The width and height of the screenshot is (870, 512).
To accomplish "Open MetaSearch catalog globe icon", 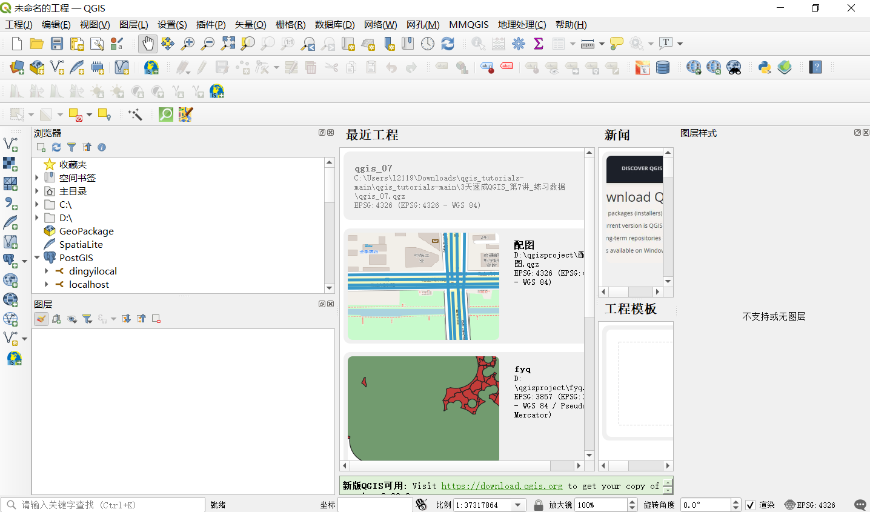I will 734,67.
